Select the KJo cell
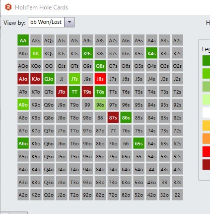This screenshot has width=210, height=214. pos(36,79)
